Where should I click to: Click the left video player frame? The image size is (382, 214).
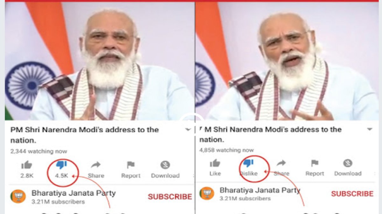point(99,61)
